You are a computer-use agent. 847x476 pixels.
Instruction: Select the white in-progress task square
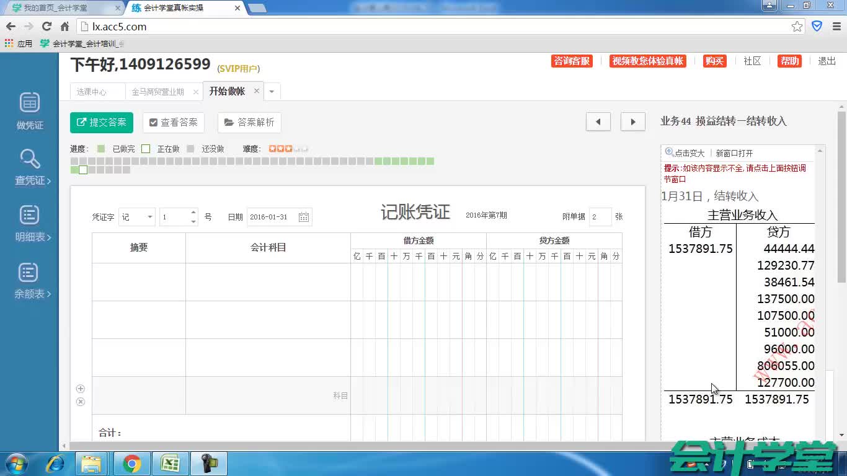[83, 170]
